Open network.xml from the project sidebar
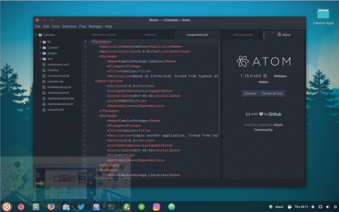Screen dimensions: 339x212 [x=56, y=109]
